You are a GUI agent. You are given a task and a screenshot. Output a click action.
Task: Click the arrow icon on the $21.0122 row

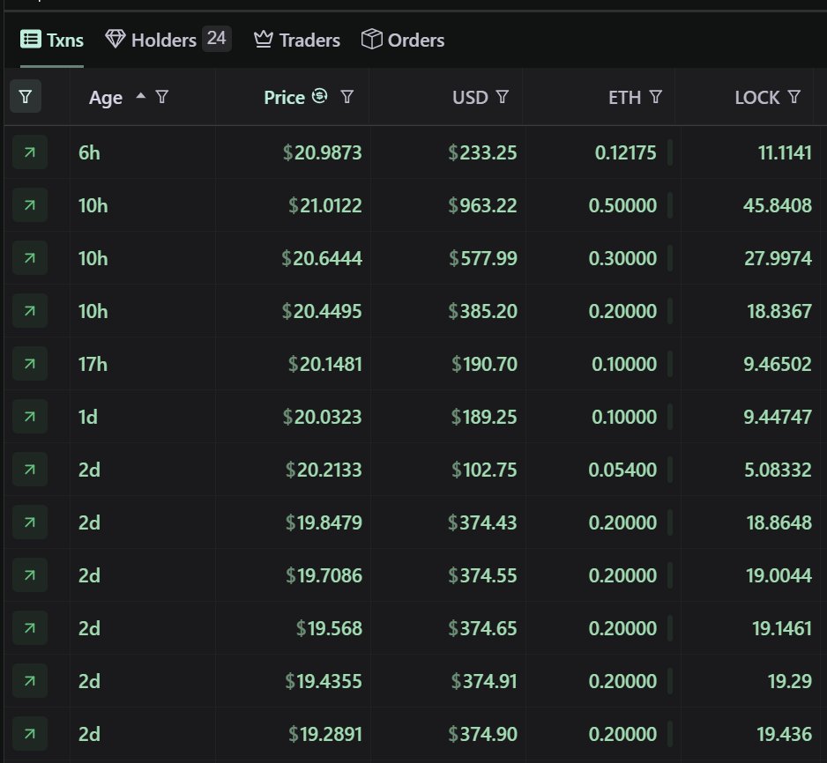(30, 205)
